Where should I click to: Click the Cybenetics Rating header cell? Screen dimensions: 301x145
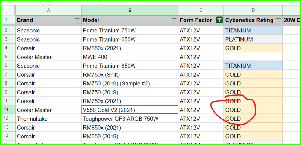tap(253, 20)
